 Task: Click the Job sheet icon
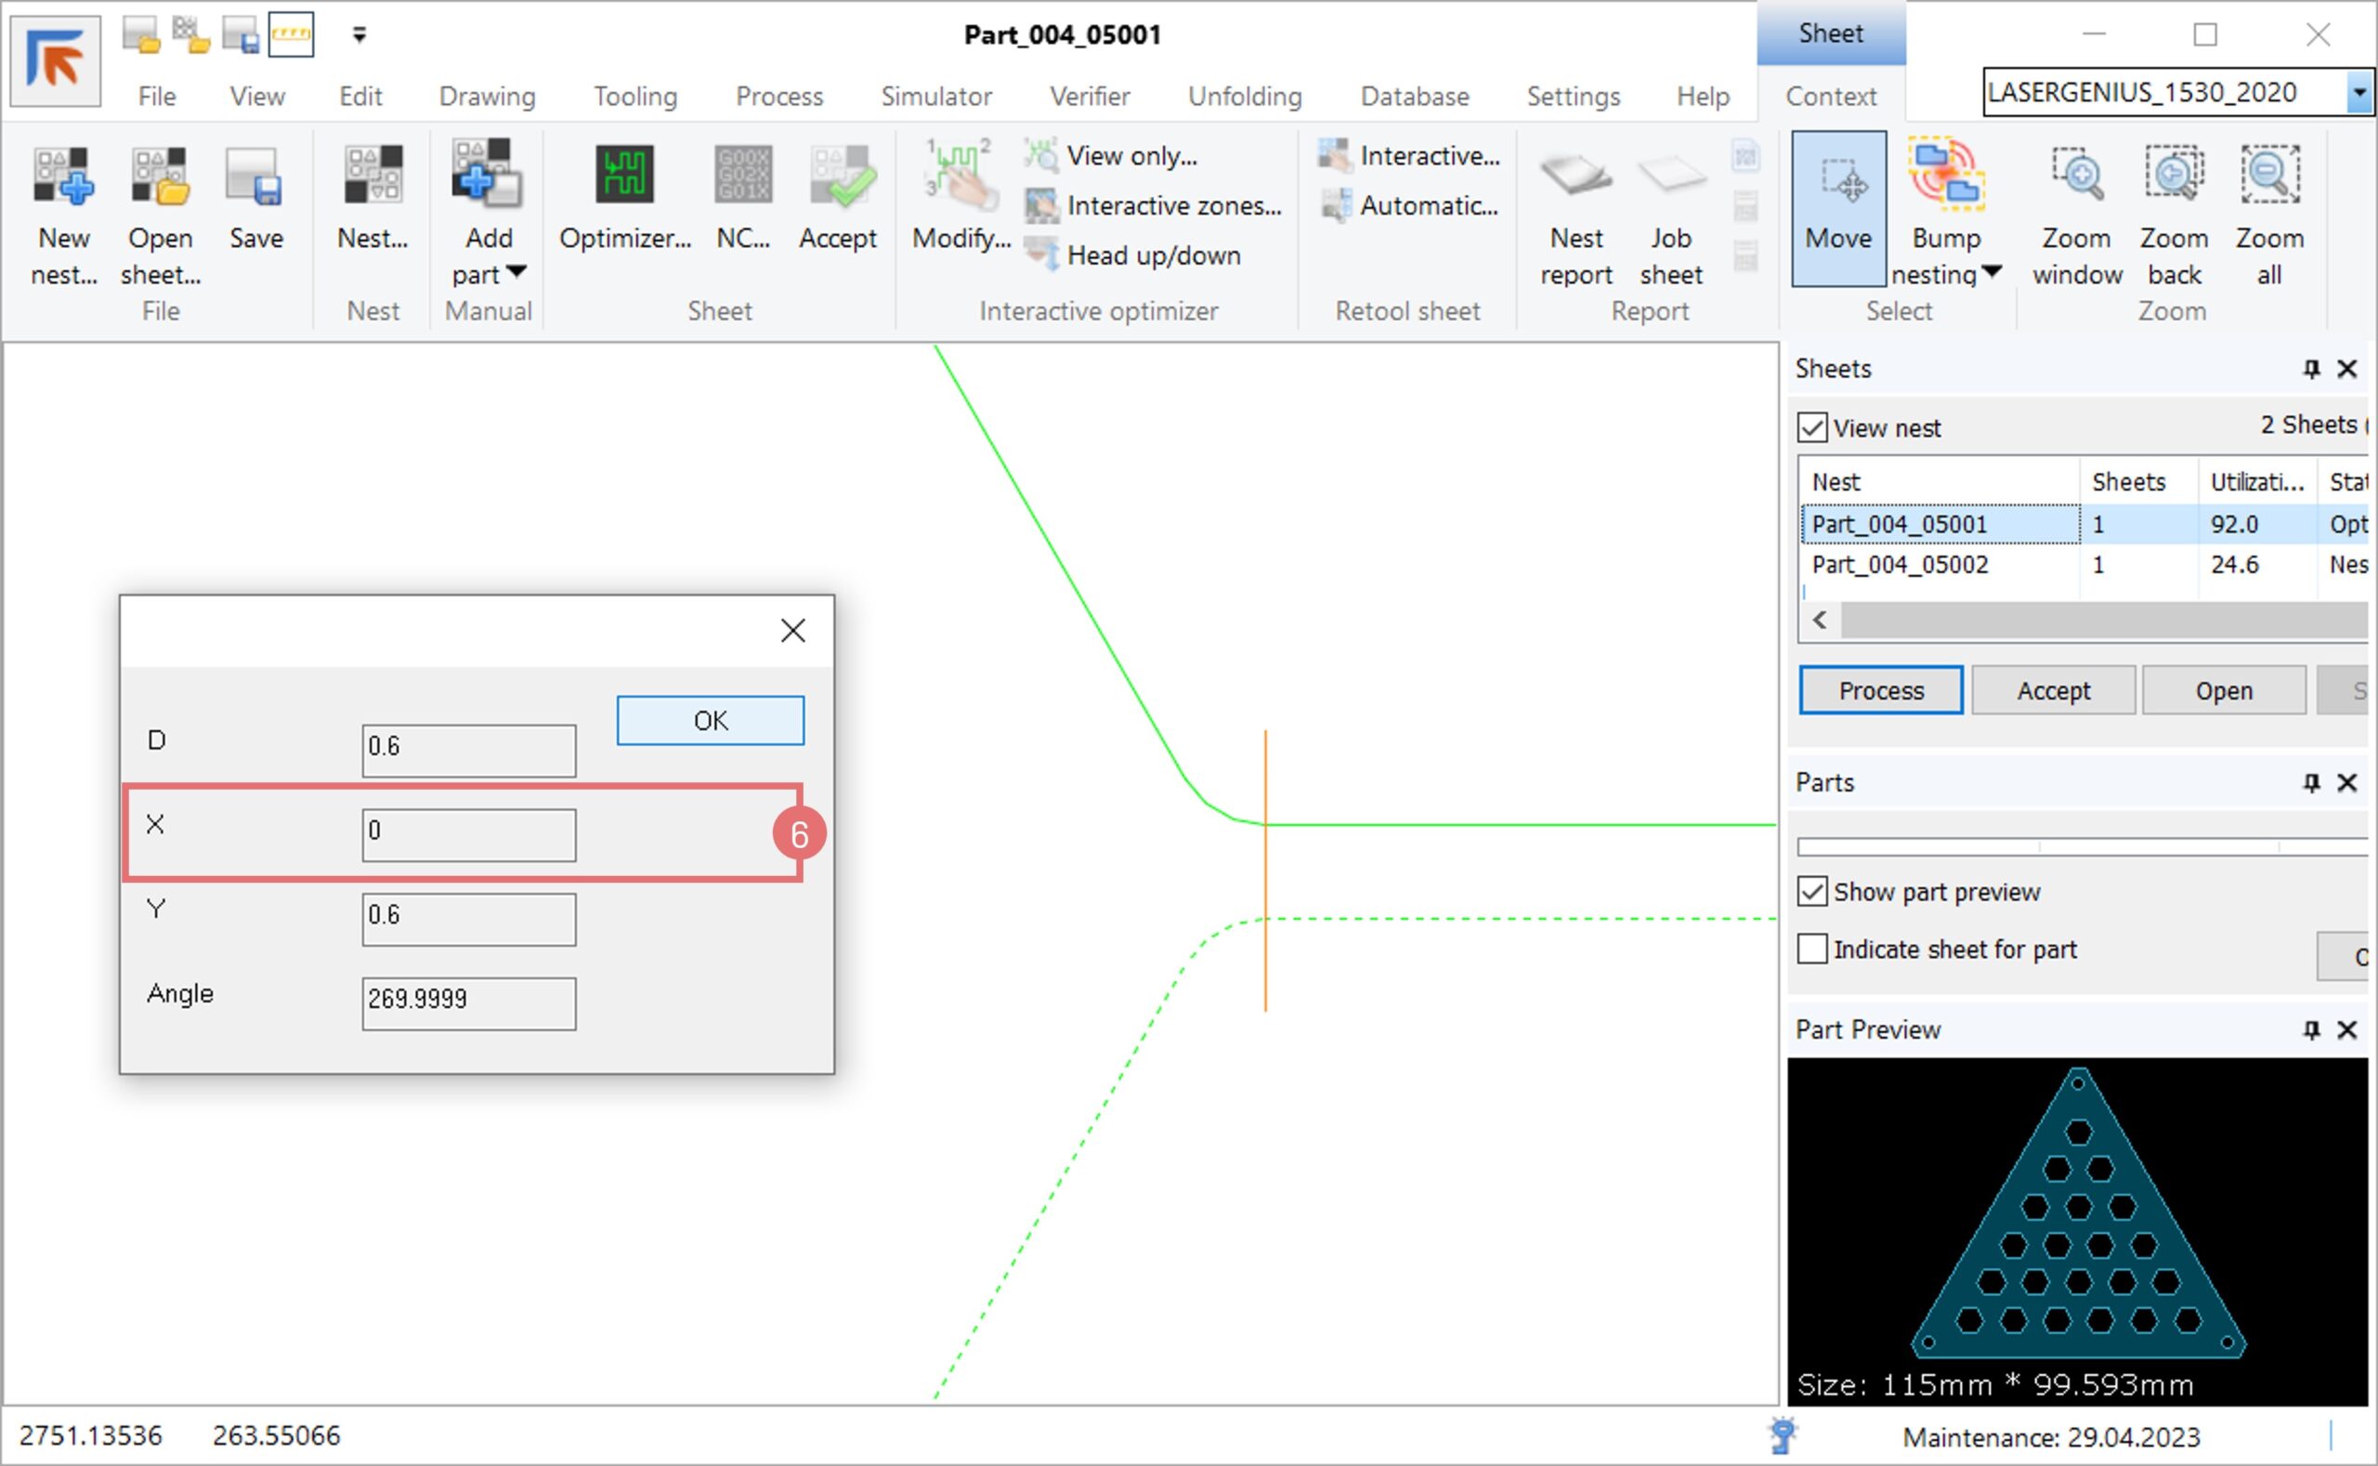pos(1670,177)
